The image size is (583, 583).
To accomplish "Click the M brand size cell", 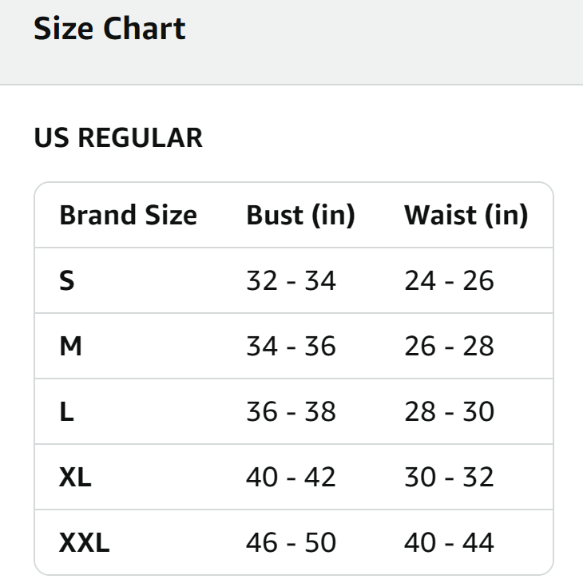I will (x=70, y=347).
